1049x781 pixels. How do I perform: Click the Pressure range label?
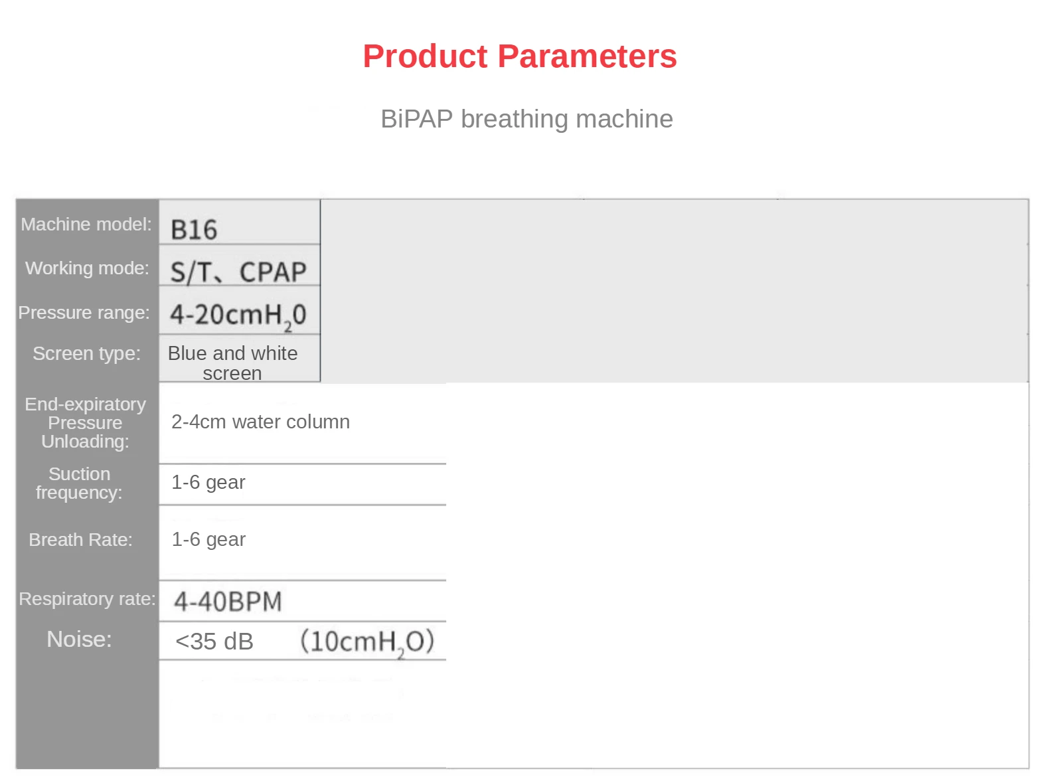pos(84,313)
